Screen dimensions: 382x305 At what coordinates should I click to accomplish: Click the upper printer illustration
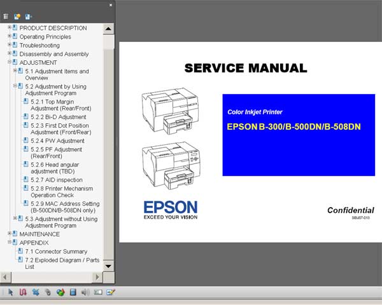[x=171, y=111]
